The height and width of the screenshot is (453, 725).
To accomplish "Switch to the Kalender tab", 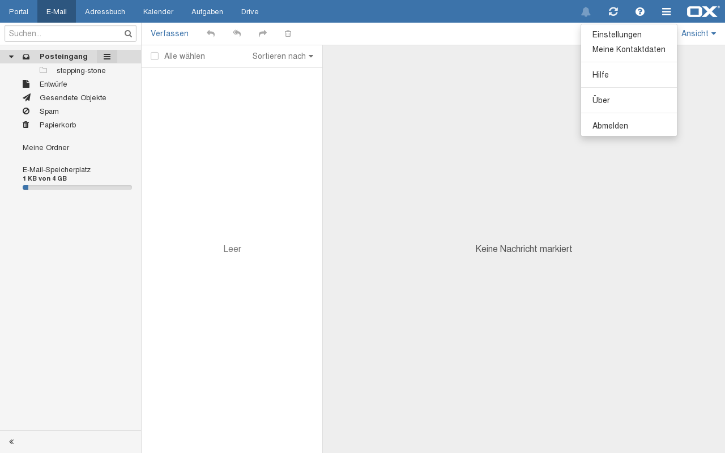I will [158, 12].
